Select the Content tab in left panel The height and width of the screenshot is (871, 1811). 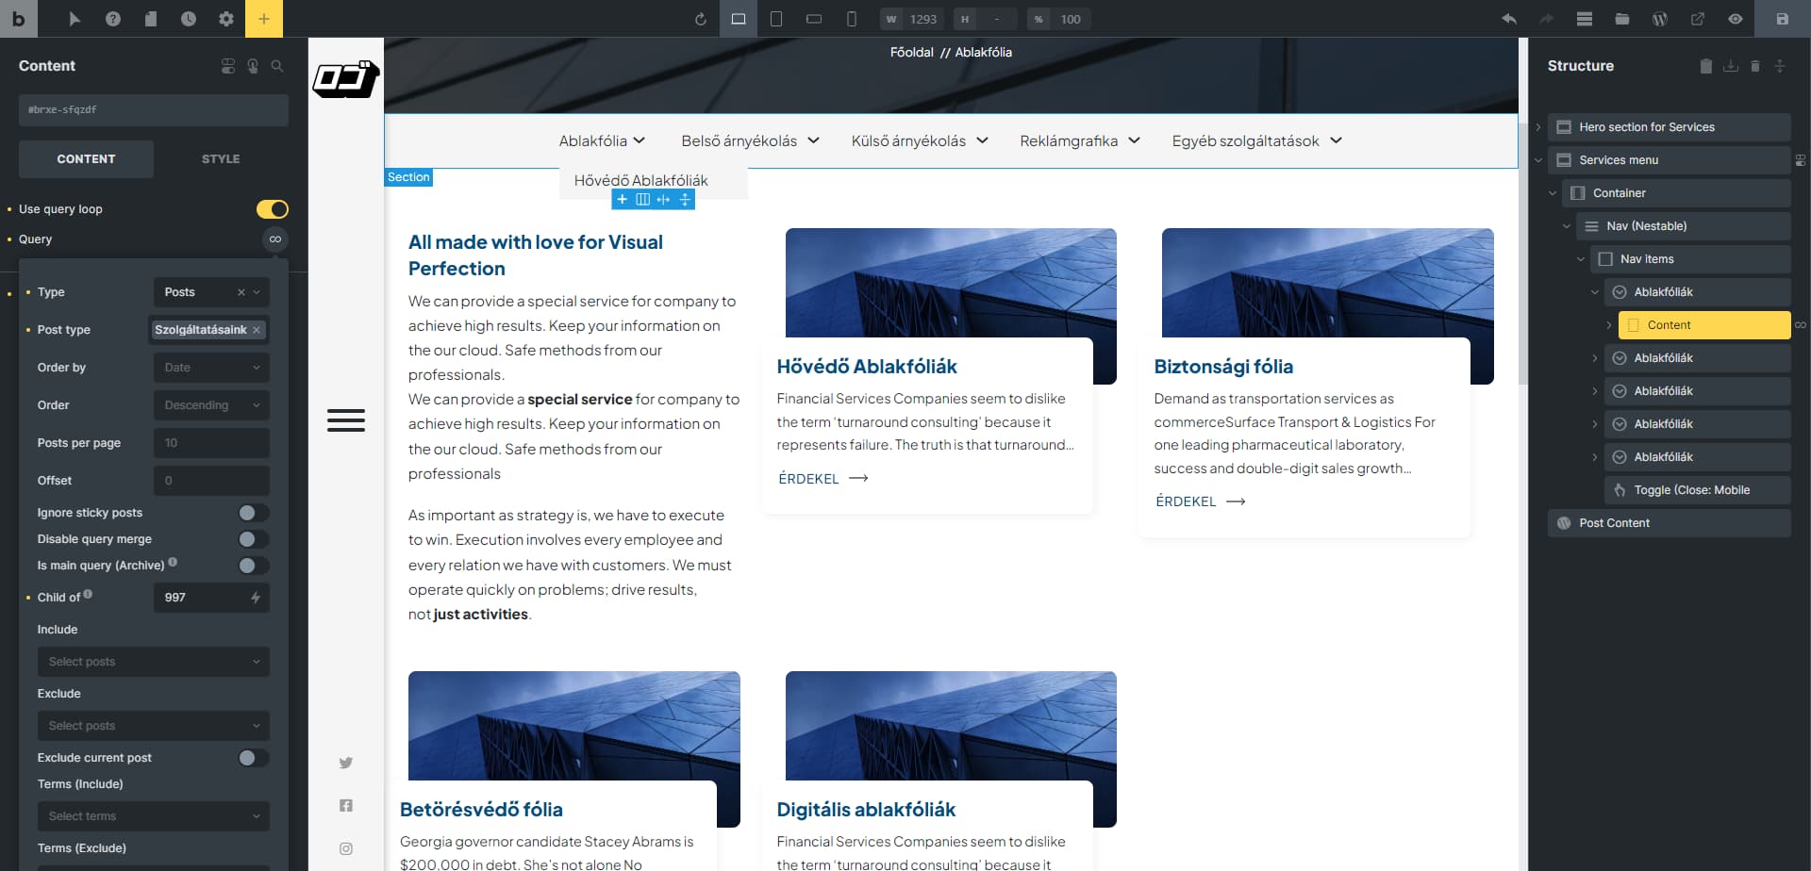click(x=86, y=158)
